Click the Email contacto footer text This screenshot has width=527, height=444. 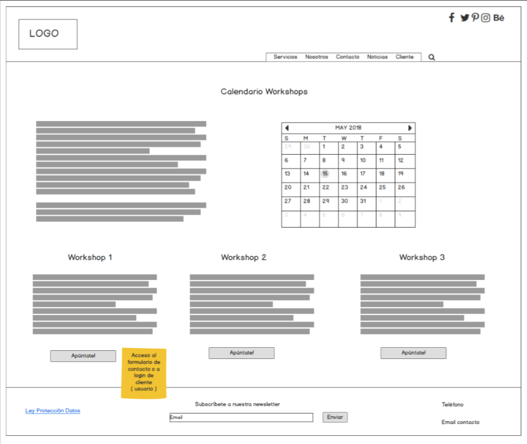coord(460,422)
